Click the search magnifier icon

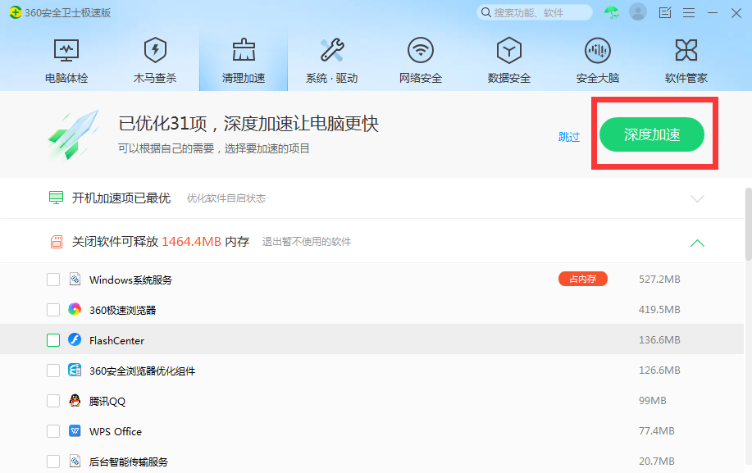[485, 12]
